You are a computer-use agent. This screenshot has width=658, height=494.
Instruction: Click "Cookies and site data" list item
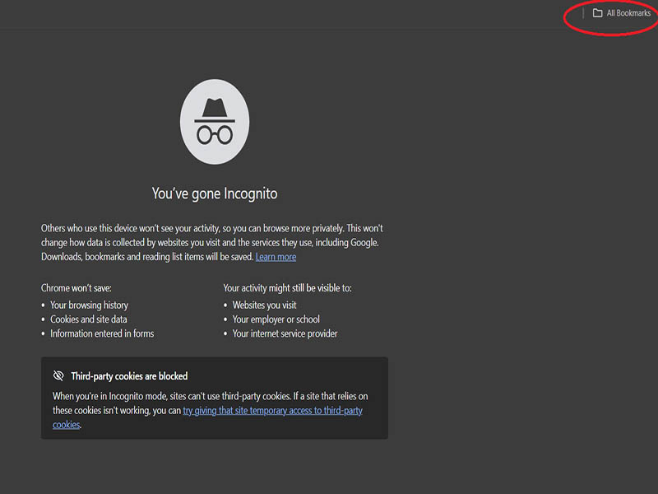click(89, 319)
